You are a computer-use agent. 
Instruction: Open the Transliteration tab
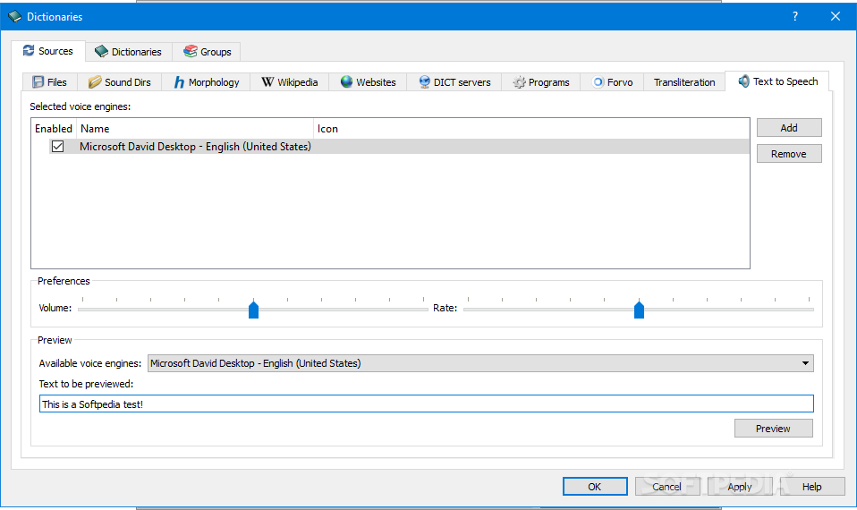(684, 82)
